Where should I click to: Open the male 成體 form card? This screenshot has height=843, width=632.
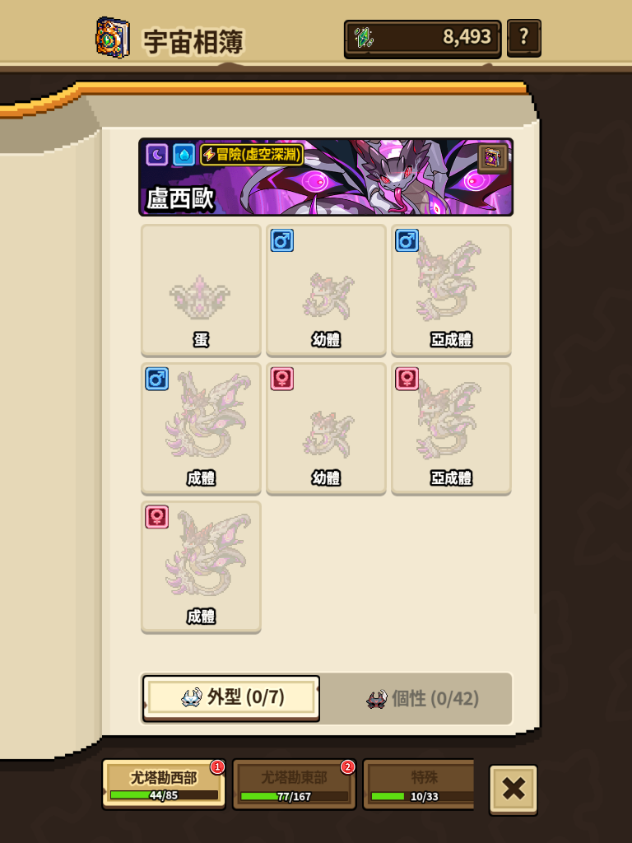point(201,428)
